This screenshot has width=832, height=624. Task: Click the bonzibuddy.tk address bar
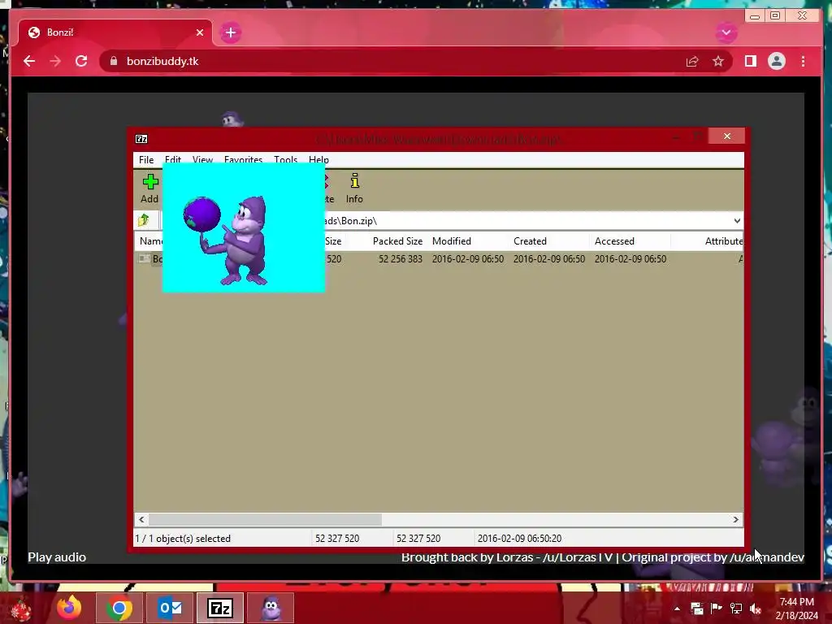point(417,62)
